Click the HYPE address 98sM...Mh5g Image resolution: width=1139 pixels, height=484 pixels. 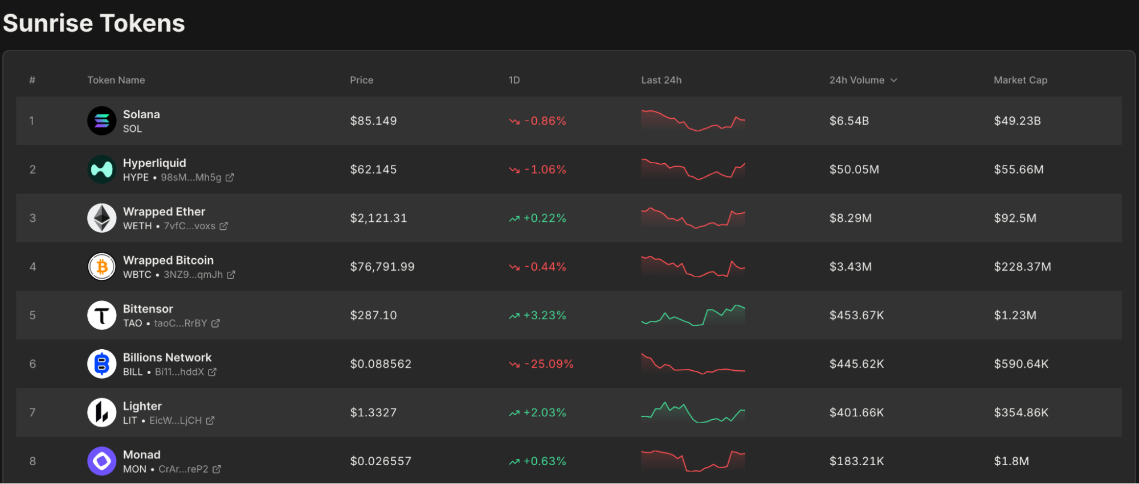click(x=191, y=177)
